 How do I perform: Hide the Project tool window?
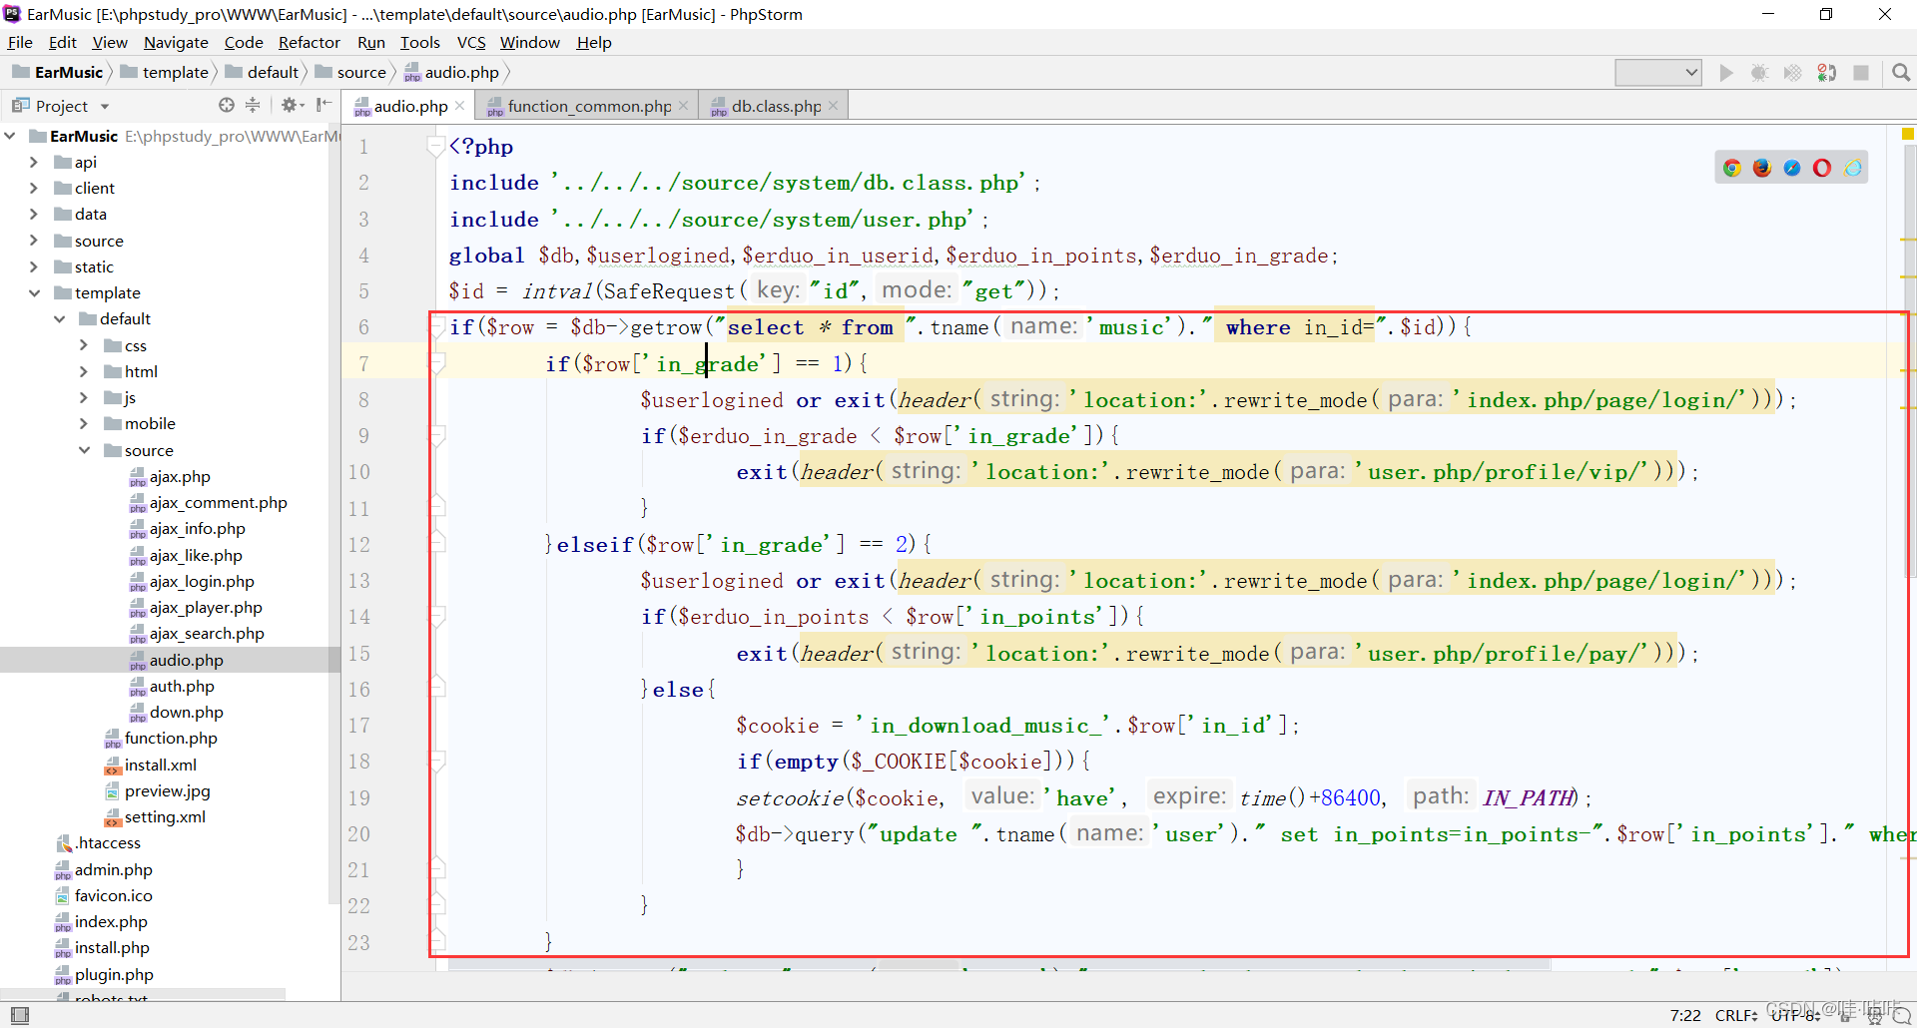323,105
